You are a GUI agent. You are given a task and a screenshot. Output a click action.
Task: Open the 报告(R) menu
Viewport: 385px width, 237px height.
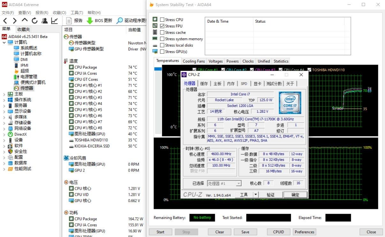(x=42, y=12)
